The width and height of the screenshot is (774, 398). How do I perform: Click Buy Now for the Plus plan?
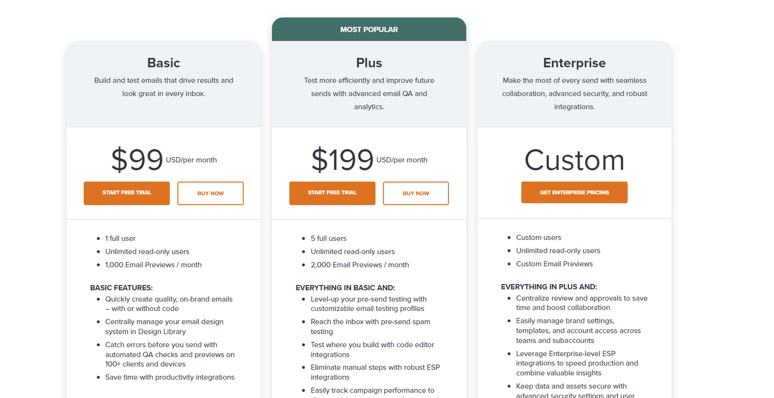tap(416, 193)
